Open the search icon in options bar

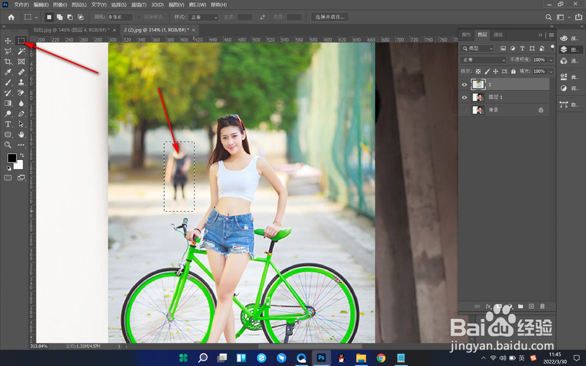(x=548, y=17)
